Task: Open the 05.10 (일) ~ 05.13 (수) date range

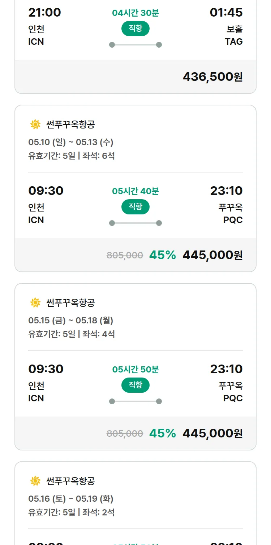Action: pyautogui.click(x=71, y=142)
